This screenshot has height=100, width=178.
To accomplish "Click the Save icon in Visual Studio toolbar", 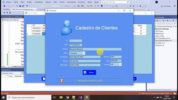I will 20,6.
